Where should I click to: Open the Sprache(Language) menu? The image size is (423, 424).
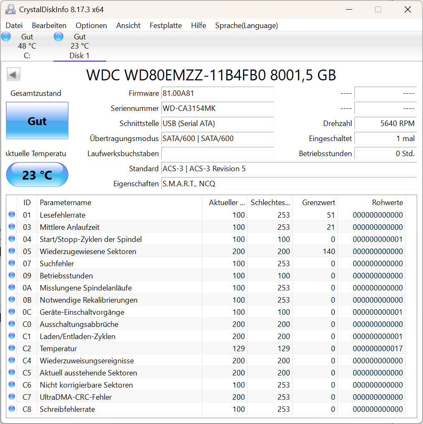(x=246, y=26)
